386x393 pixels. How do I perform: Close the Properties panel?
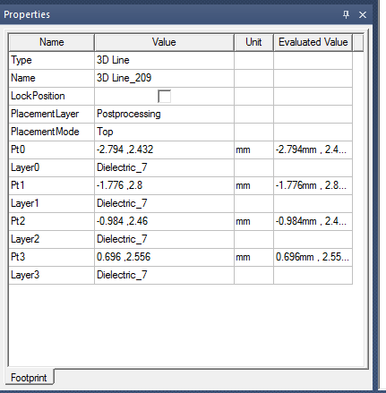click(x=363, y=14)
